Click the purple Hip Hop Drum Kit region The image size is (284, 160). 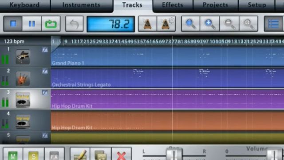click(167, 99)
